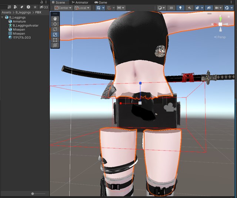Open the Center pivot dropdown
The image size is (237, 198).
tap(63, 7)
